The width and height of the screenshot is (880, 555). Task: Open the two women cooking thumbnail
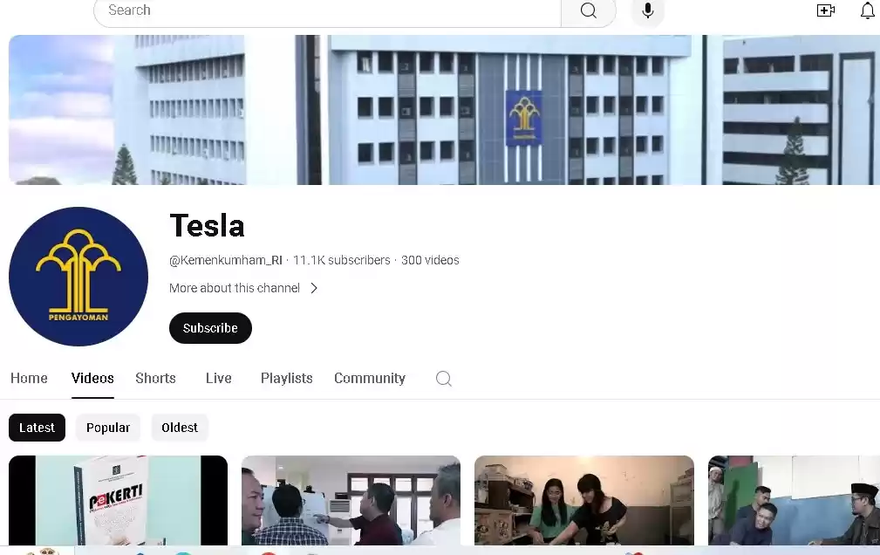[583, 500]
